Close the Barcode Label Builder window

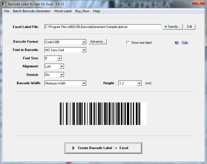pyautogui.click(x=199, y=3)
